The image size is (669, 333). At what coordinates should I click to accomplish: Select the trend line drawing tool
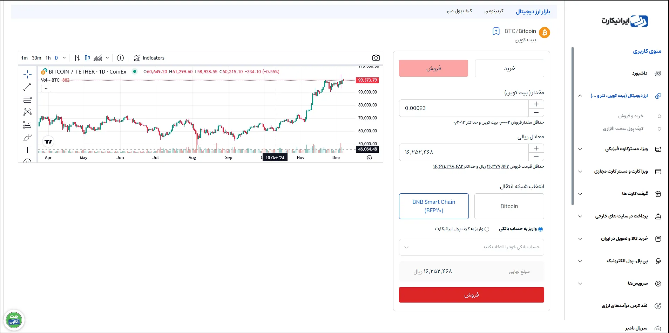tap(27, 87)
